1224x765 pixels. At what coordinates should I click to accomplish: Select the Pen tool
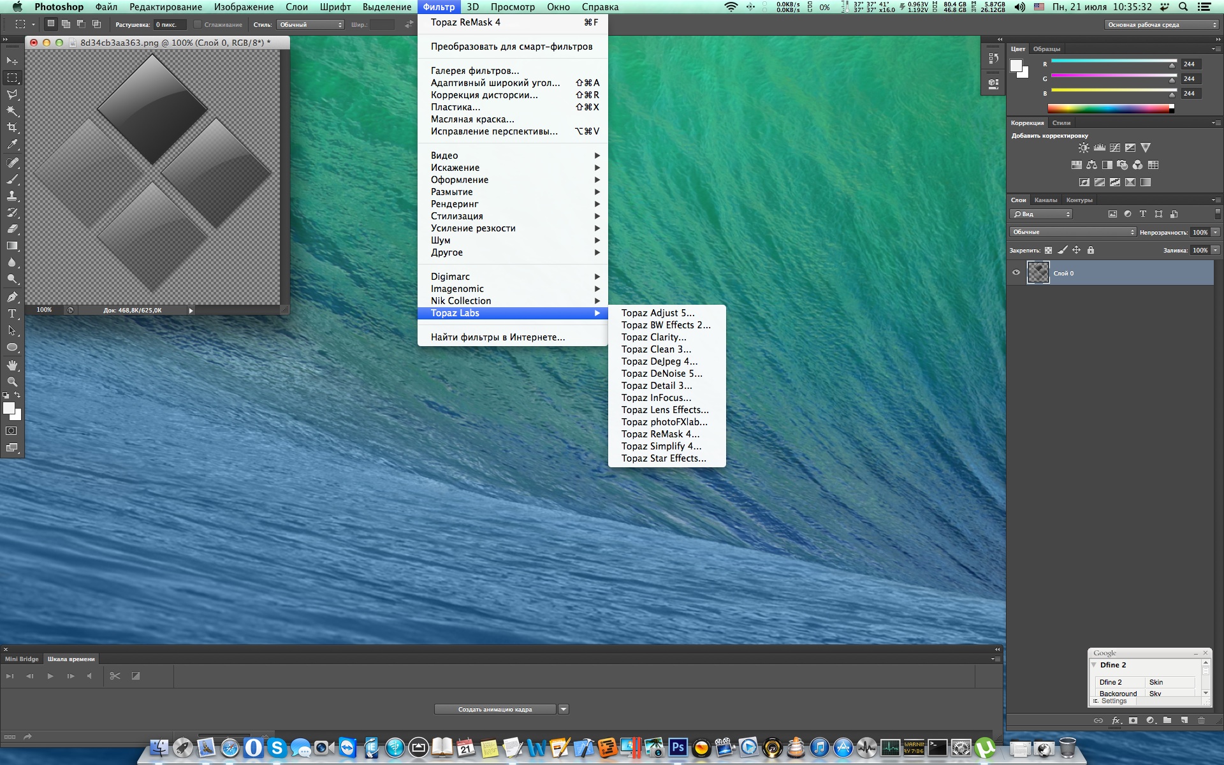click(12, 297)
